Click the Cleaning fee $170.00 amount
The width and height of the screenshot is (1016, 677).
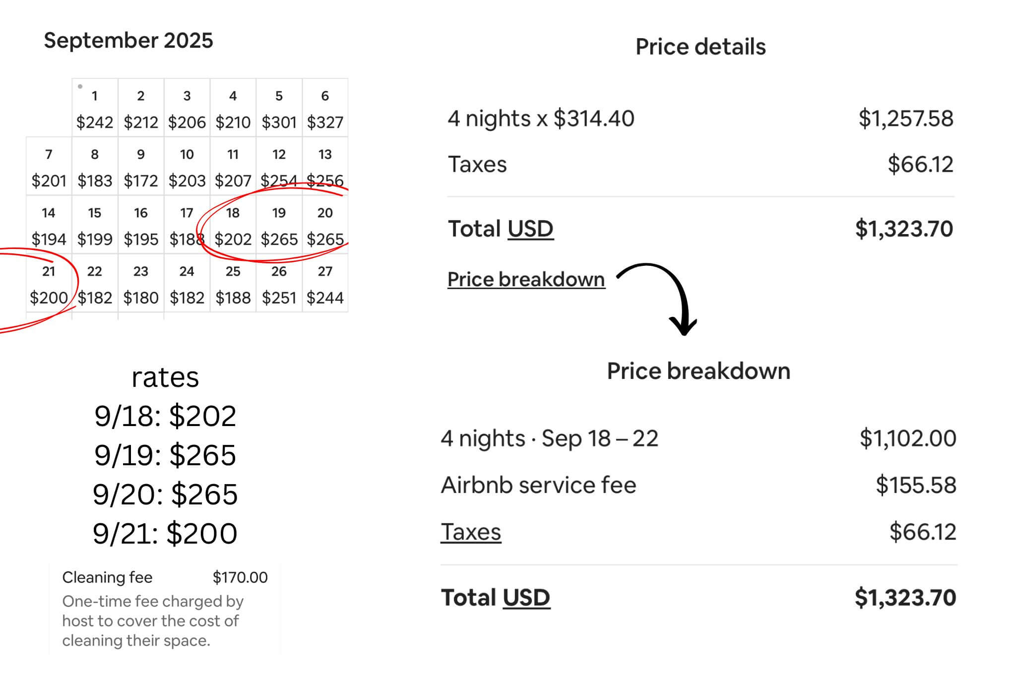pyautogui.click(x=240, y=577)
